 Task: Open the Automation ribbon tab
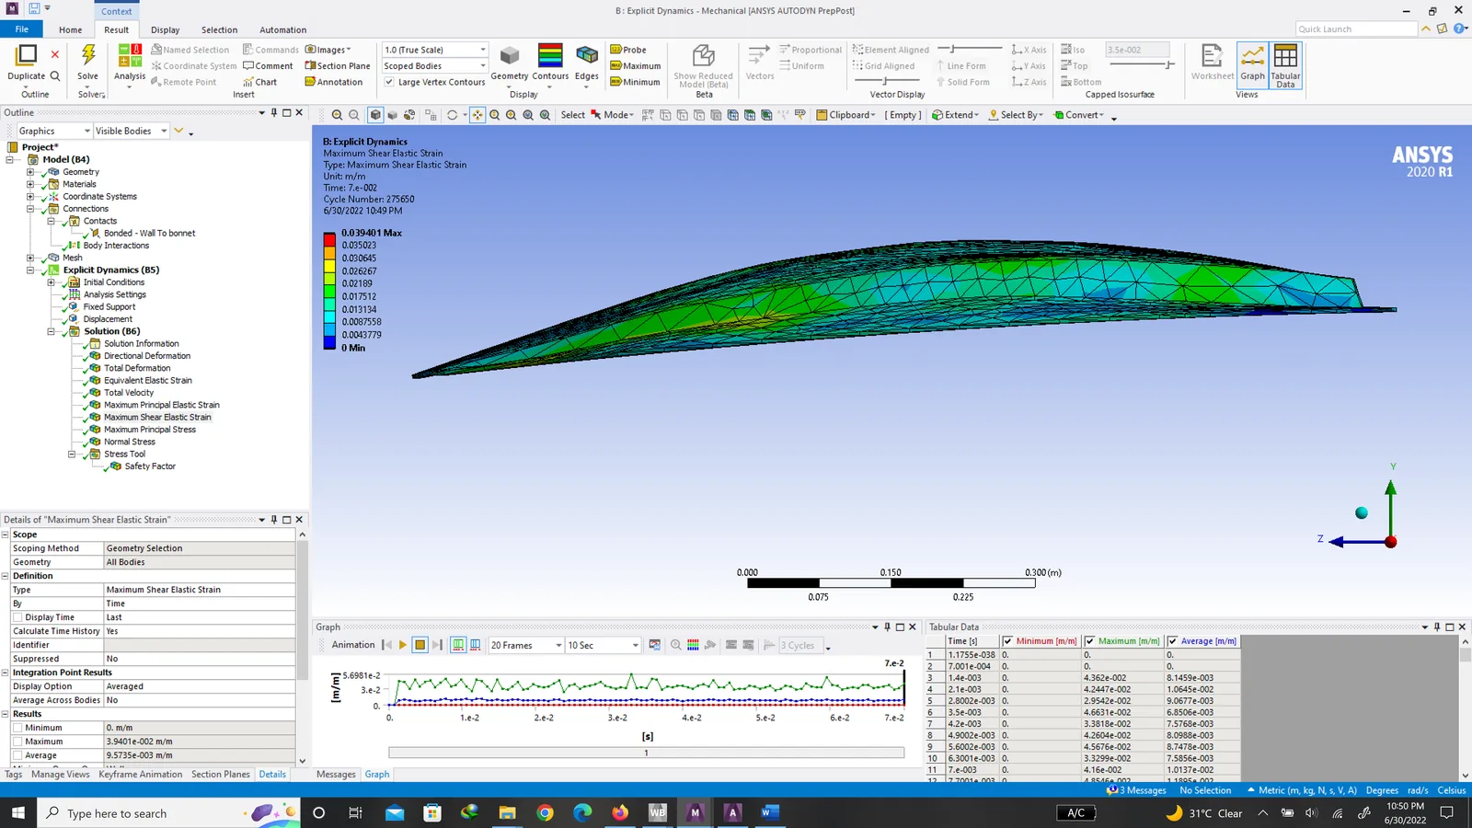[282, 29]
